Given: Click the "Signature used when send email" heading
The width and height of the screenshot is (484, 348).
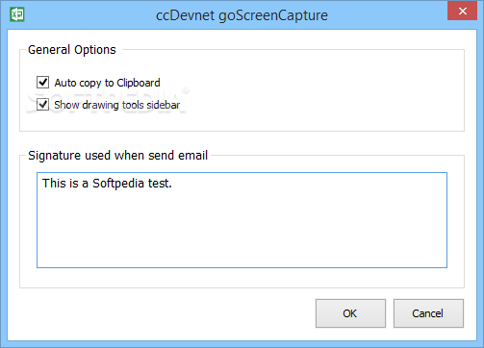Looking at the screenshot, I should [x=117, y=156].
